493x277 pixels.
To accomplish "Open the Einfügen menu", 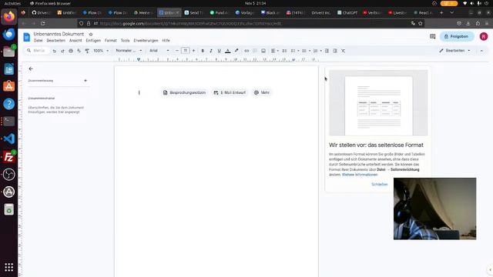I will [x=93, y=41].
